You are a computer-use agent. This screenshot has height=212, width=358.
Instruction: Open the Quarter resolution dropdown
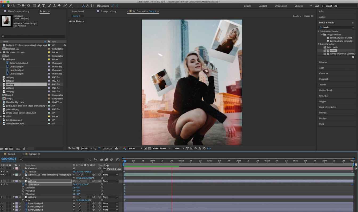(x=135, y=148)
